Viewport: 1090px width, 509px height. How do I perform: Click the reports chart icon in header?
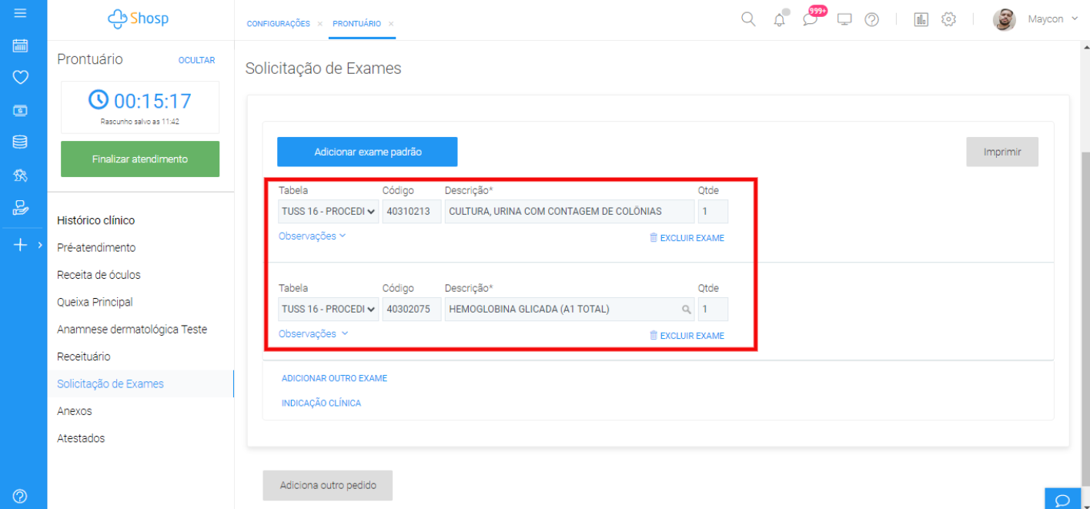click(921, 20)
